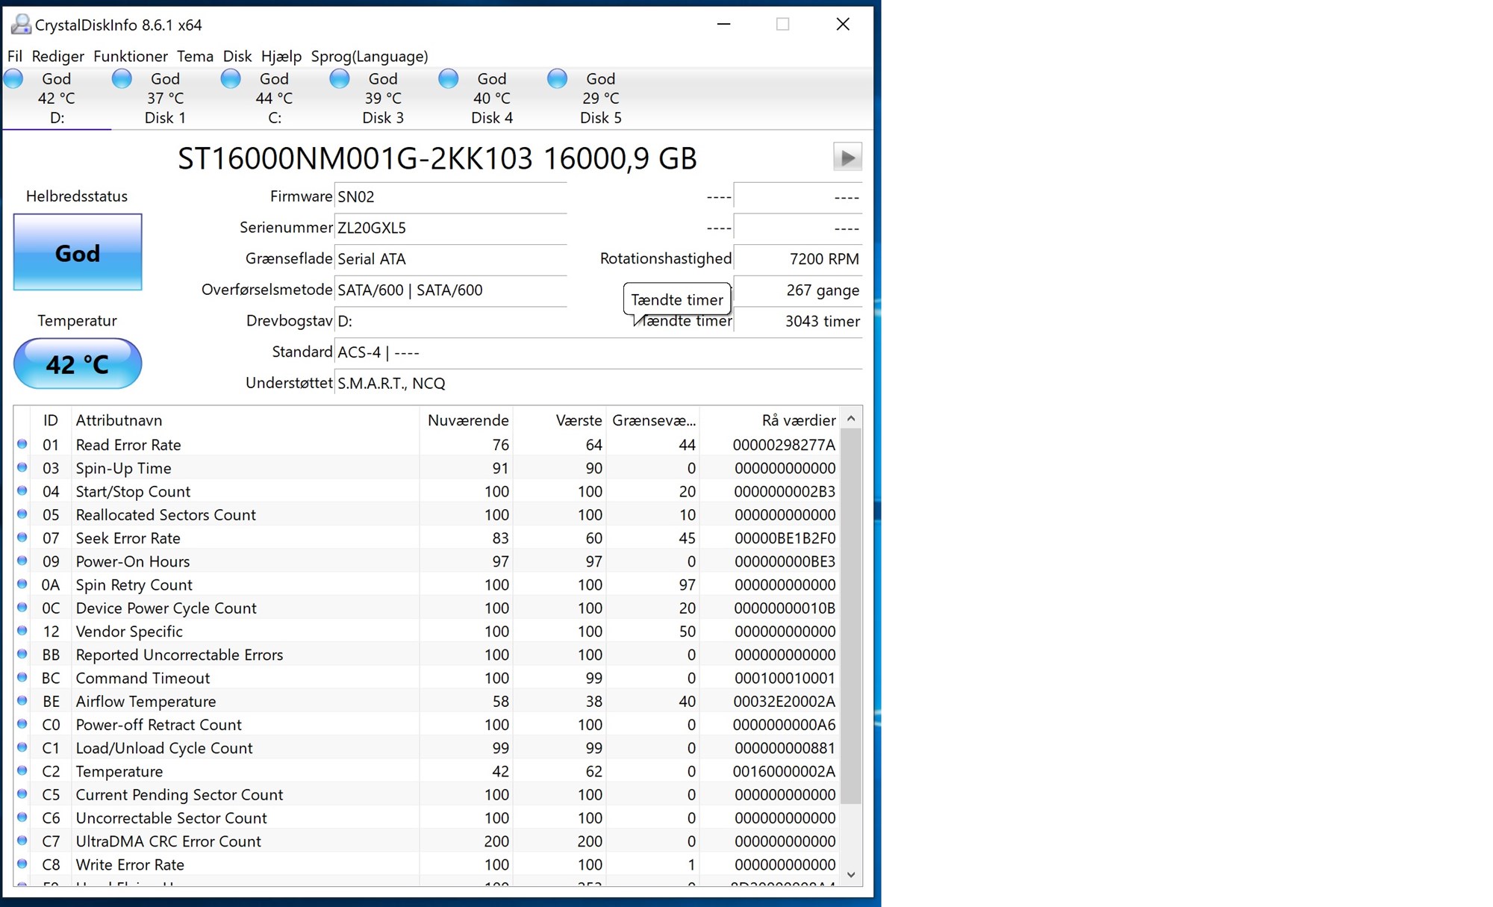Select the Disk 5 tab
Image resolution: width=1493 pixels, height=907 pixels.
[601, 98]
